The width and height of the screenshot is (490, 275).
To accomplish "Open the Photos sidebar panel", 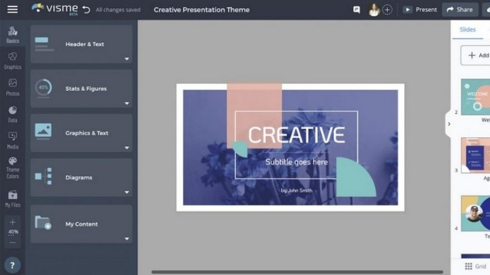I will click(12, 87).
